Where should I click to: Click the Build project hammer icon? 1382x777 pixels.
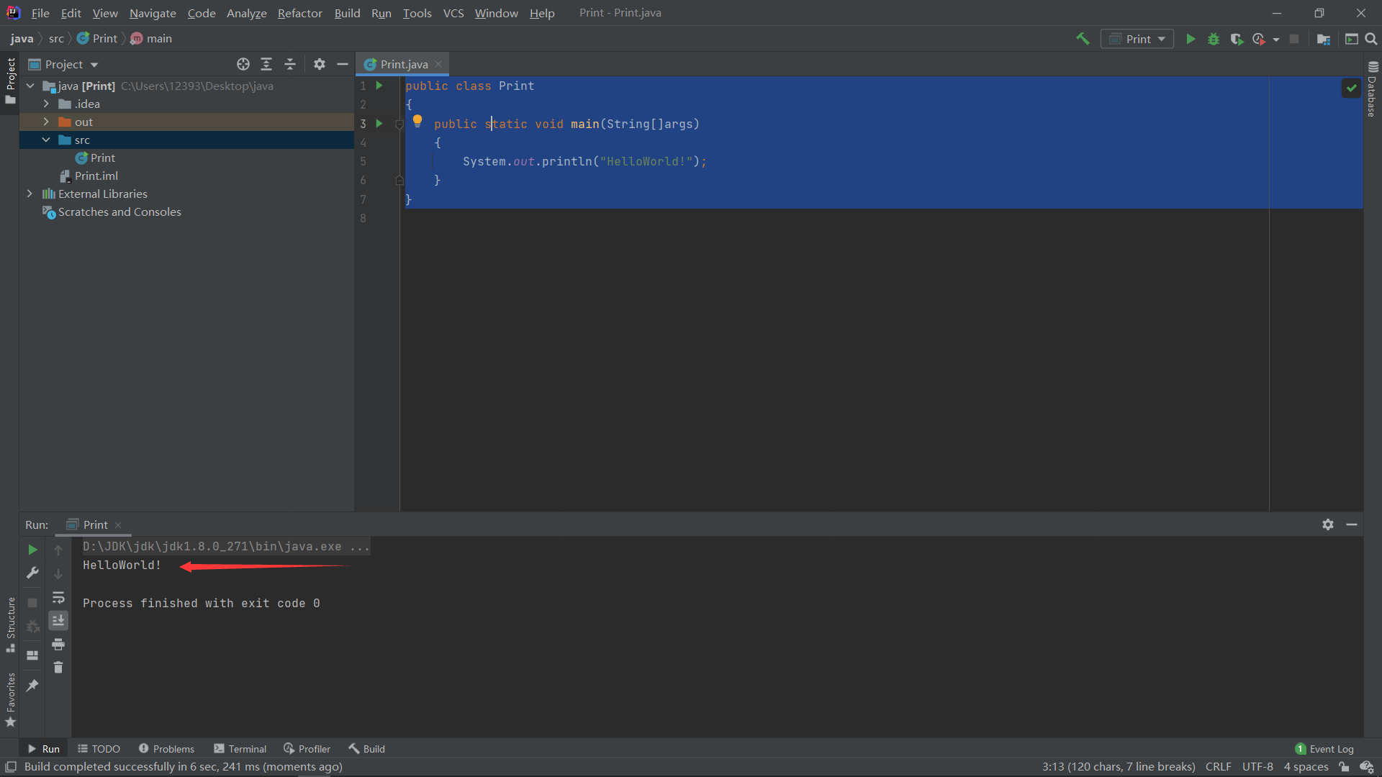[1083, 39]
